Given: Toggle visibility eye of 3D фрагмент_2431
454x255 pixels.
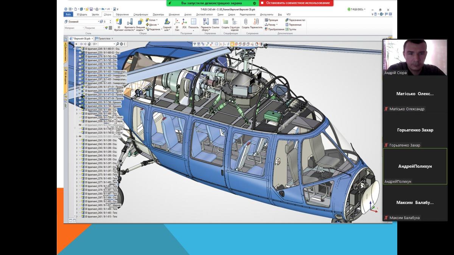Looking at the screenshot, I should click(80, 216).
